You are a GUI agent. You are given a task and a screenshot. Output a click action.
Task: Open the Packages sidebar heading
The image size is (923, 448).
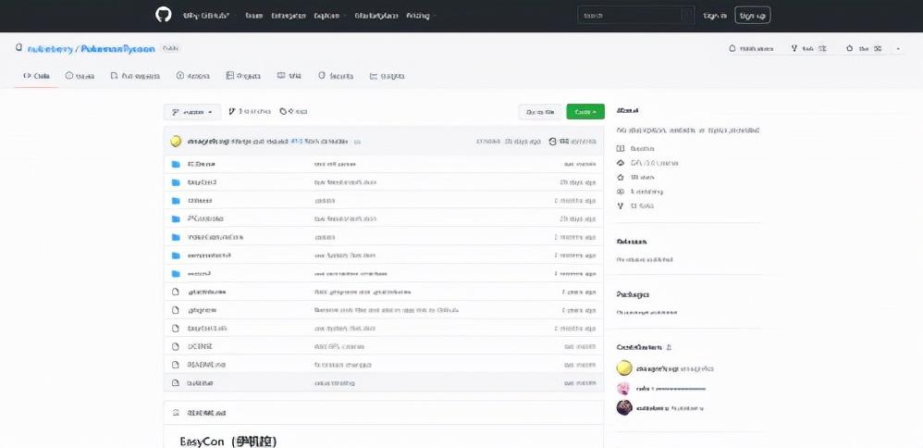pos(633,294)
